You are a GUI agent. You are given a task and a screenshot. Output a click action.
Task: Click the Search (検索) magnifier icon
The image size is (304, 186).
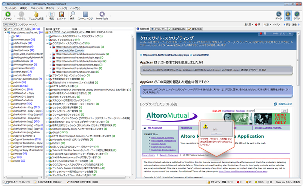click(x=72, y=14)
